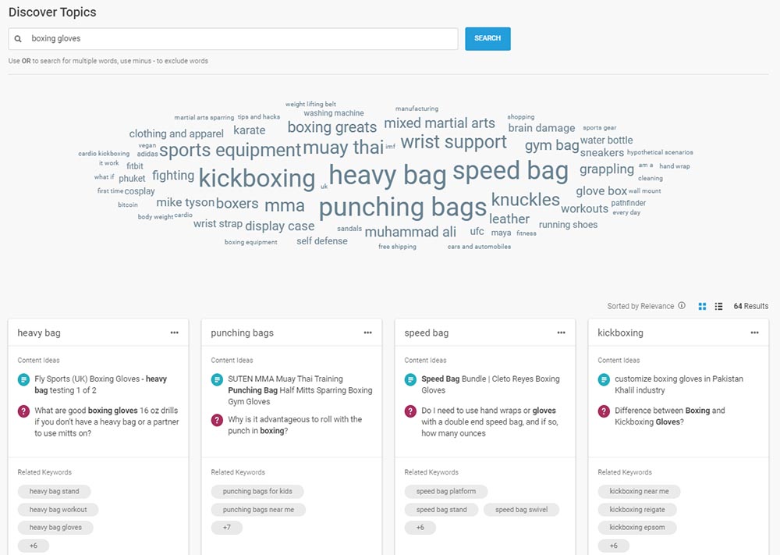Click the boxing gloves search field

[234, 38]
